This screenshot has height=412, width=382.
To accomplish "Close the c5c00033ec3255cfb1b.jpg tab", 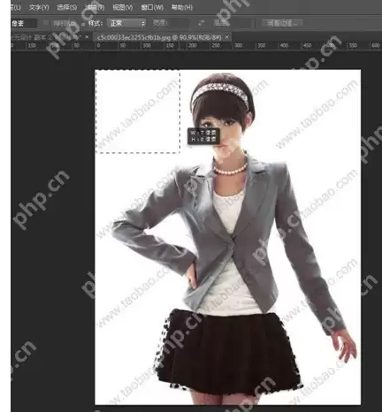I will click(x=227, y=37).
